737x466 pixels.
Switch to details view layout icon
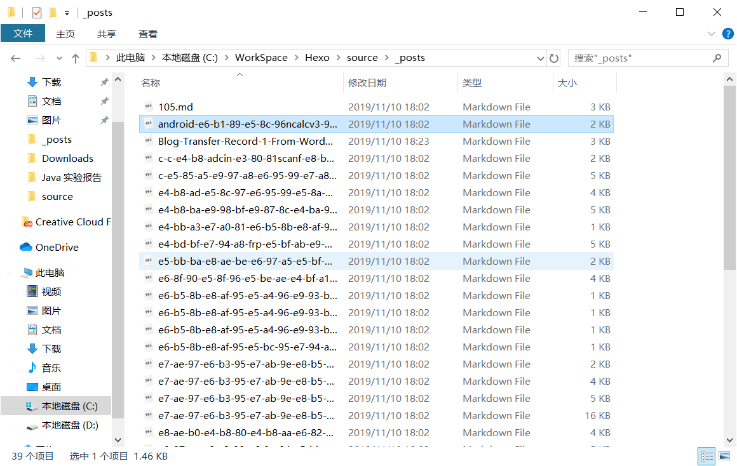[707, 456]
